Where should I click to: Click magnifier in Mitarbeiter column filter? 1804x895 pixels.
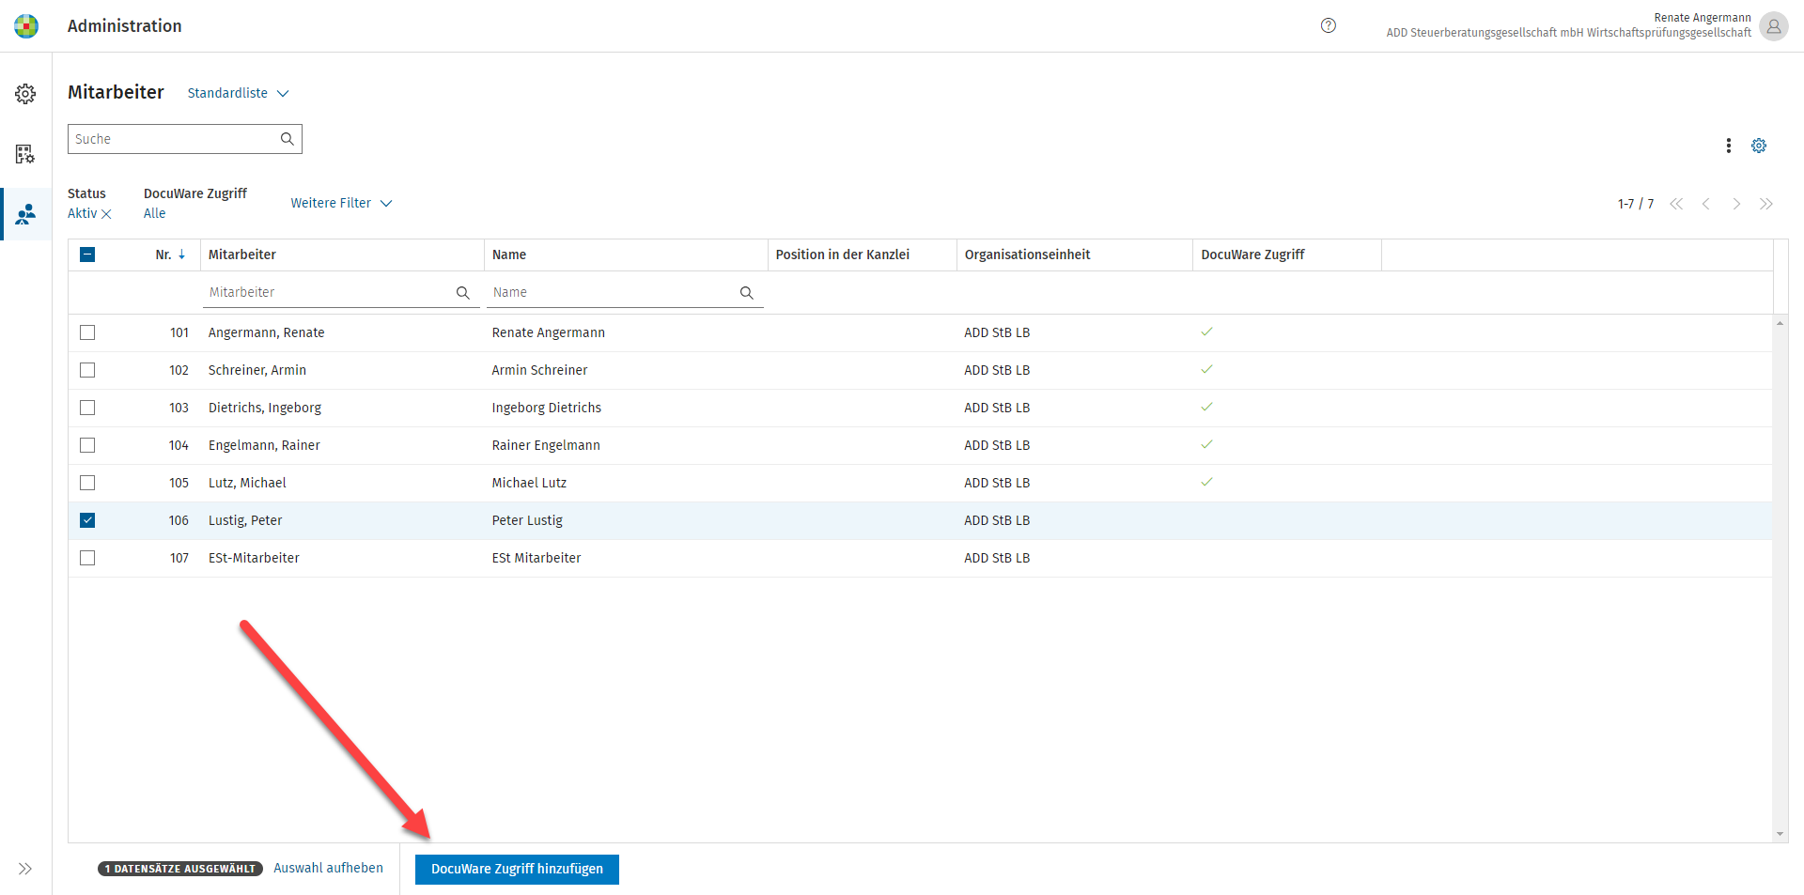coord(462,293)
